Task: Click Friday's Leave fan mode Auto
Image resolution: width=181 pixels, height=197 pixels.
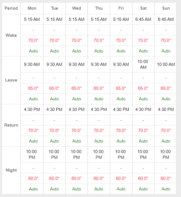Action: tap(121, 99)
